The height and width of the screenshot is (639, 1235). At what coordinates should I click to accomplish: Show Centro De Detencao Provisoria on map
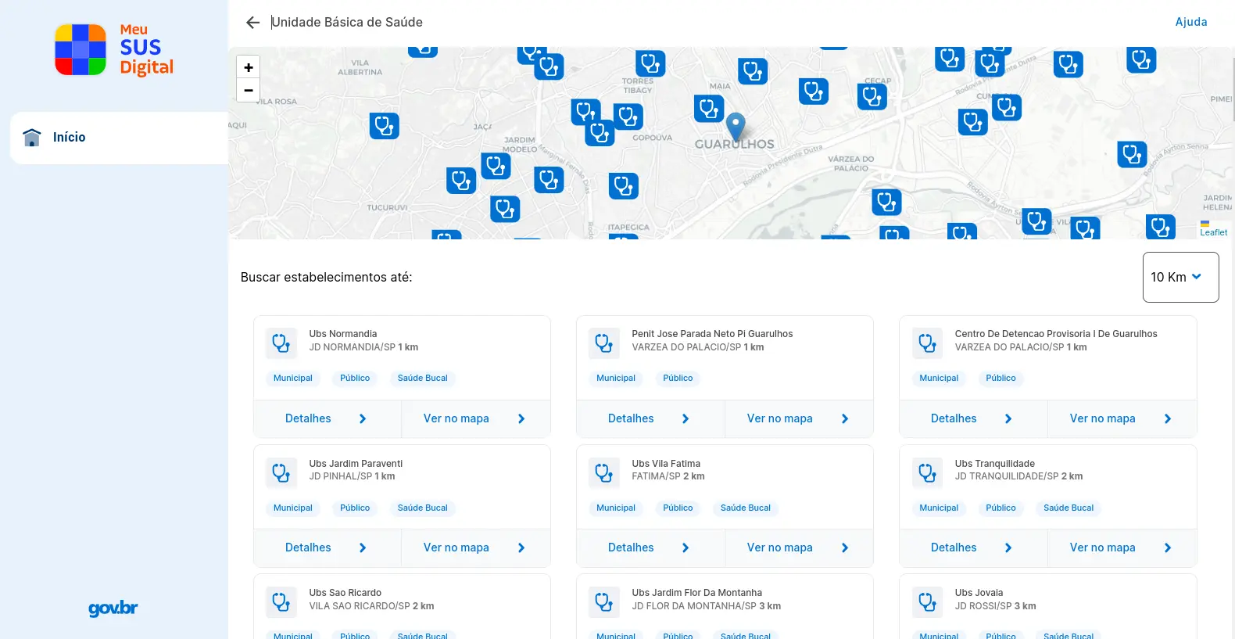1121,418
